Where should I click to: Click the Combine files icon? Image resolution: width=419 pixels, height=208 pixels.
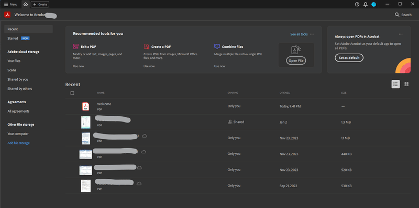[217, 46]
